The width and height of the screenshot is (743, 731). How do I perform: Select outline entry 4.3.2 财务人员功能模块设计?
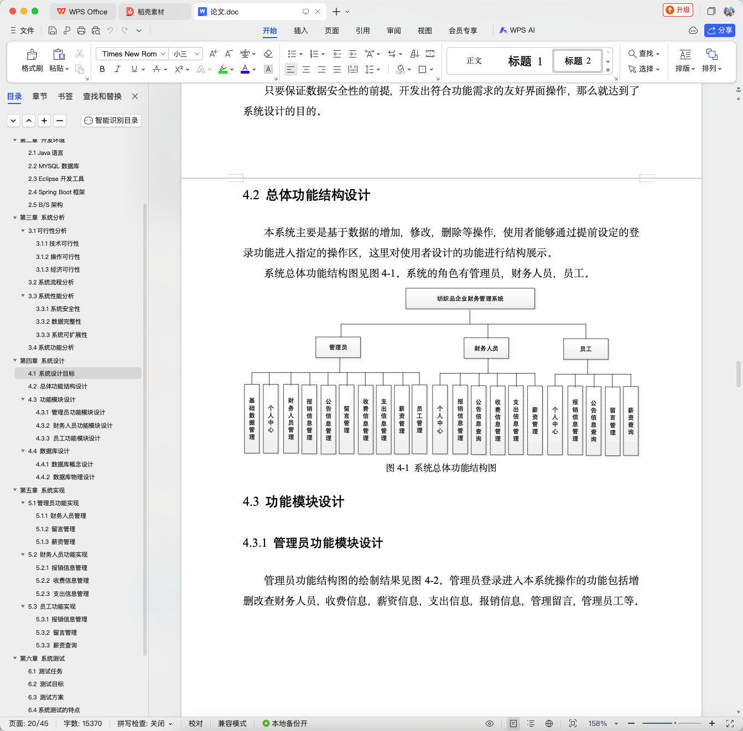(x=74, y=426)
